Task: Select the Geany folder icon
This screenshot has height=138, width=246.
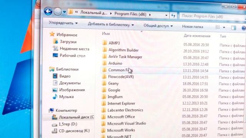Action: tap(104, 83)
